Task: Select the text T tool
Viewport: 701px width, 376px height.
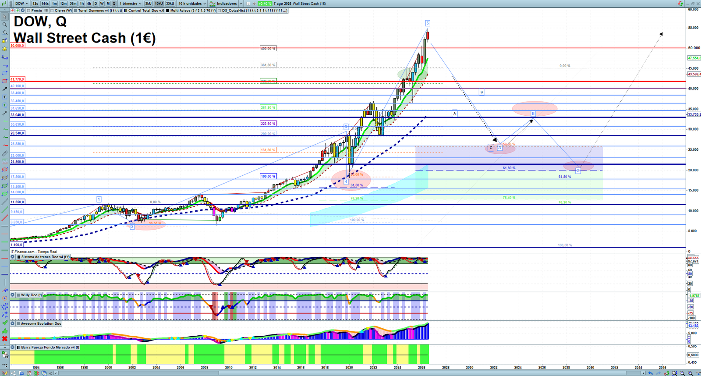Action: click(x=5, y=97)
